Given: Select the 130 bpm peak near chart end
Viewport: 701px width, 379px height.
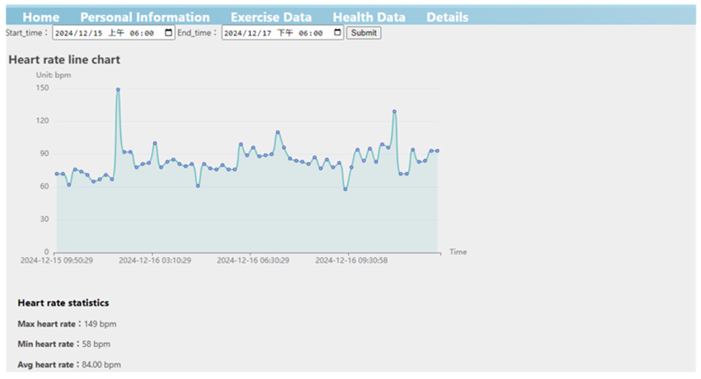Looking at the screenshot, I should pyautogui.click(x=394, y=112).
